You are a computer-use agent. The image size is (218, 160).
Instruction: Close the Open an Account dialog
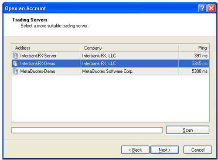coord(211,8)
